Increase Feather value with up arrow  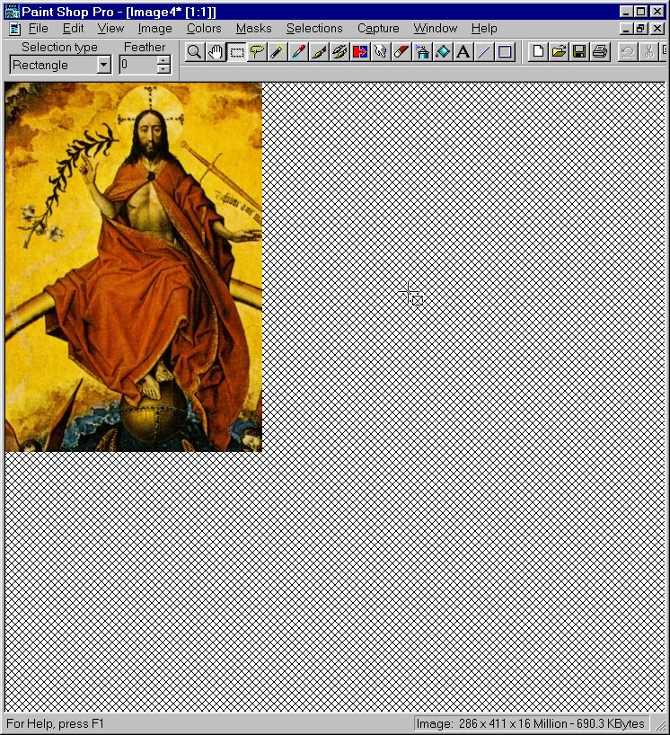coord(163,60)
